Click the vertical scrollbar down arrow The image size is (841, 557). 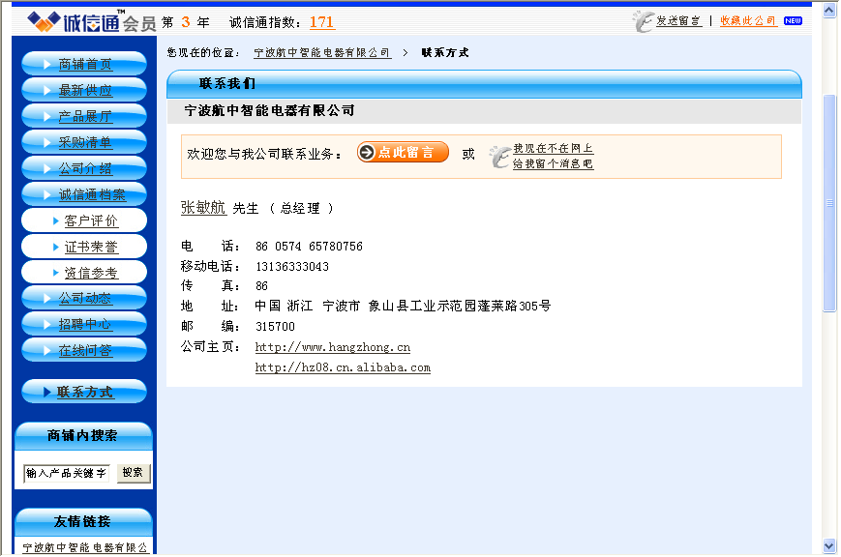pos(829,545)
